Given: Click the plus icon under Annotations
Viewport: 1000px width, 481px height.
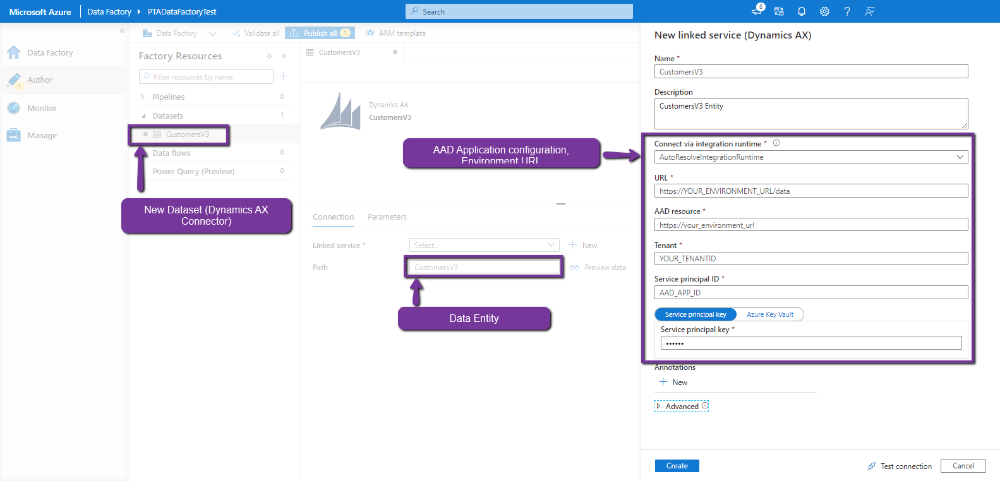Looking at the screenshot, I should tap(663, 382).
